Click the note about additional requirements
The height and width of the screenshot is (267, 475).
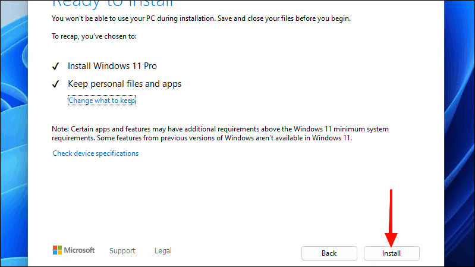click(220, 133)
